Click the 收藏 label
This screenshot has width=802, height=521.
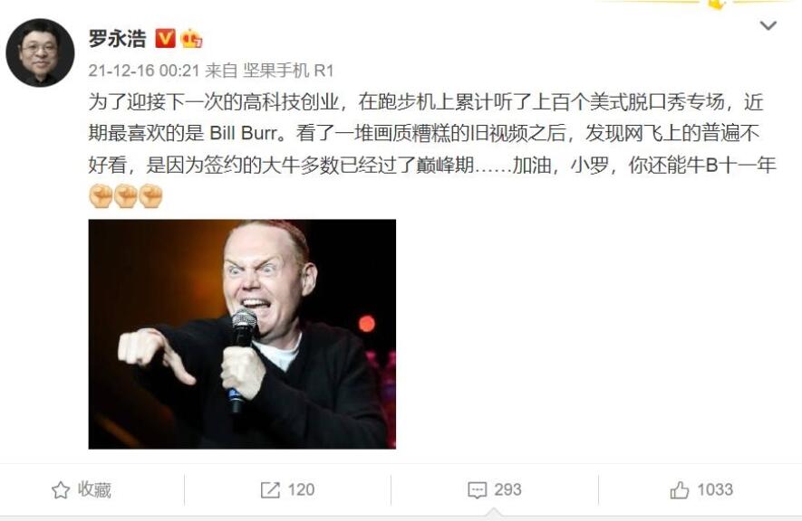pos(94,489)
